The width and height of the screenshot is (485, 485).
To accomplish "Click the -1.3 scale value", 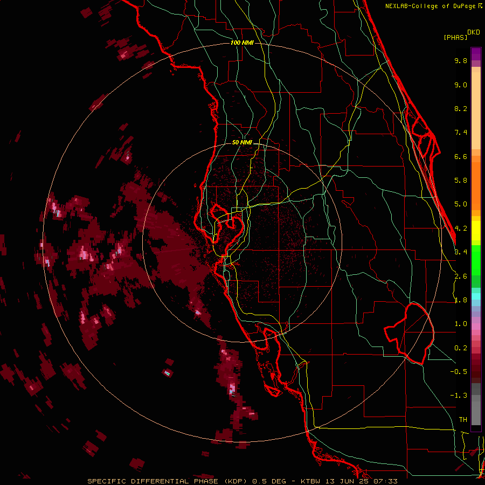I will [x=459, y=396].
